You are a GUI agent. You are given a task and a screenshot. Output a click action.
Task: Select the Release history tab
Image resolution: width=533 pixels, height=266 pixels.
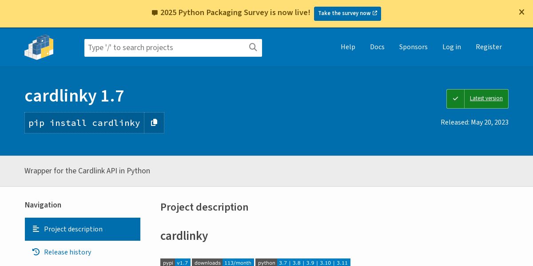[x=68, y=252]
